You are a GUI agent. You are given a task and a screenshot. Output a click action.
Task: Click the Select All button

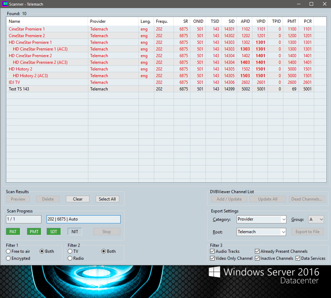(107, 199)
